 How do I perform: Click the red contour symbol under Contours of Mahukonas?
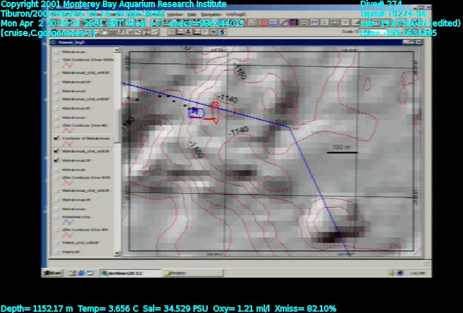[65, 146]
